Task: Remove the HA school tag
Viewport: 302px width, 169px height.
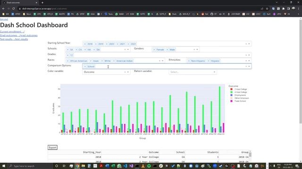Action: pos(85,50)
